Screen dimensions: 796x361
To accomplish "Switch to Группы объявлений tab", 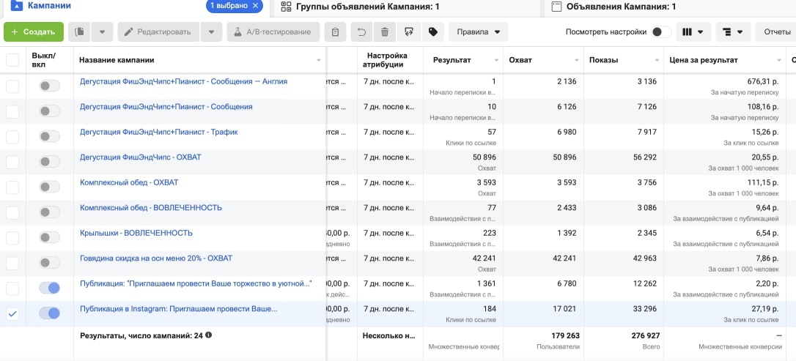I will pos(368,7).
